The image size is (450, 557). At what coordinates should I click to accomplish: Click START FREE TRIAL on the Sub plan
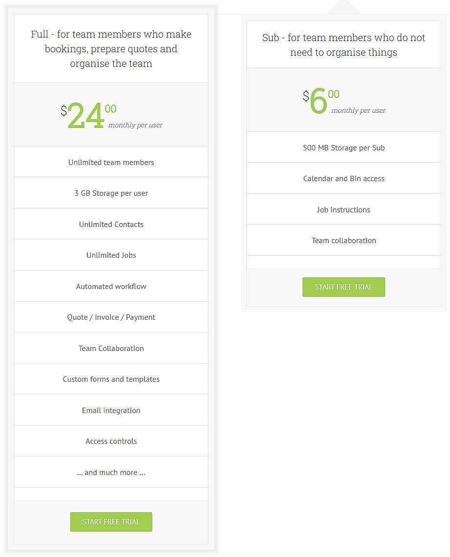[x=344, y=287]
